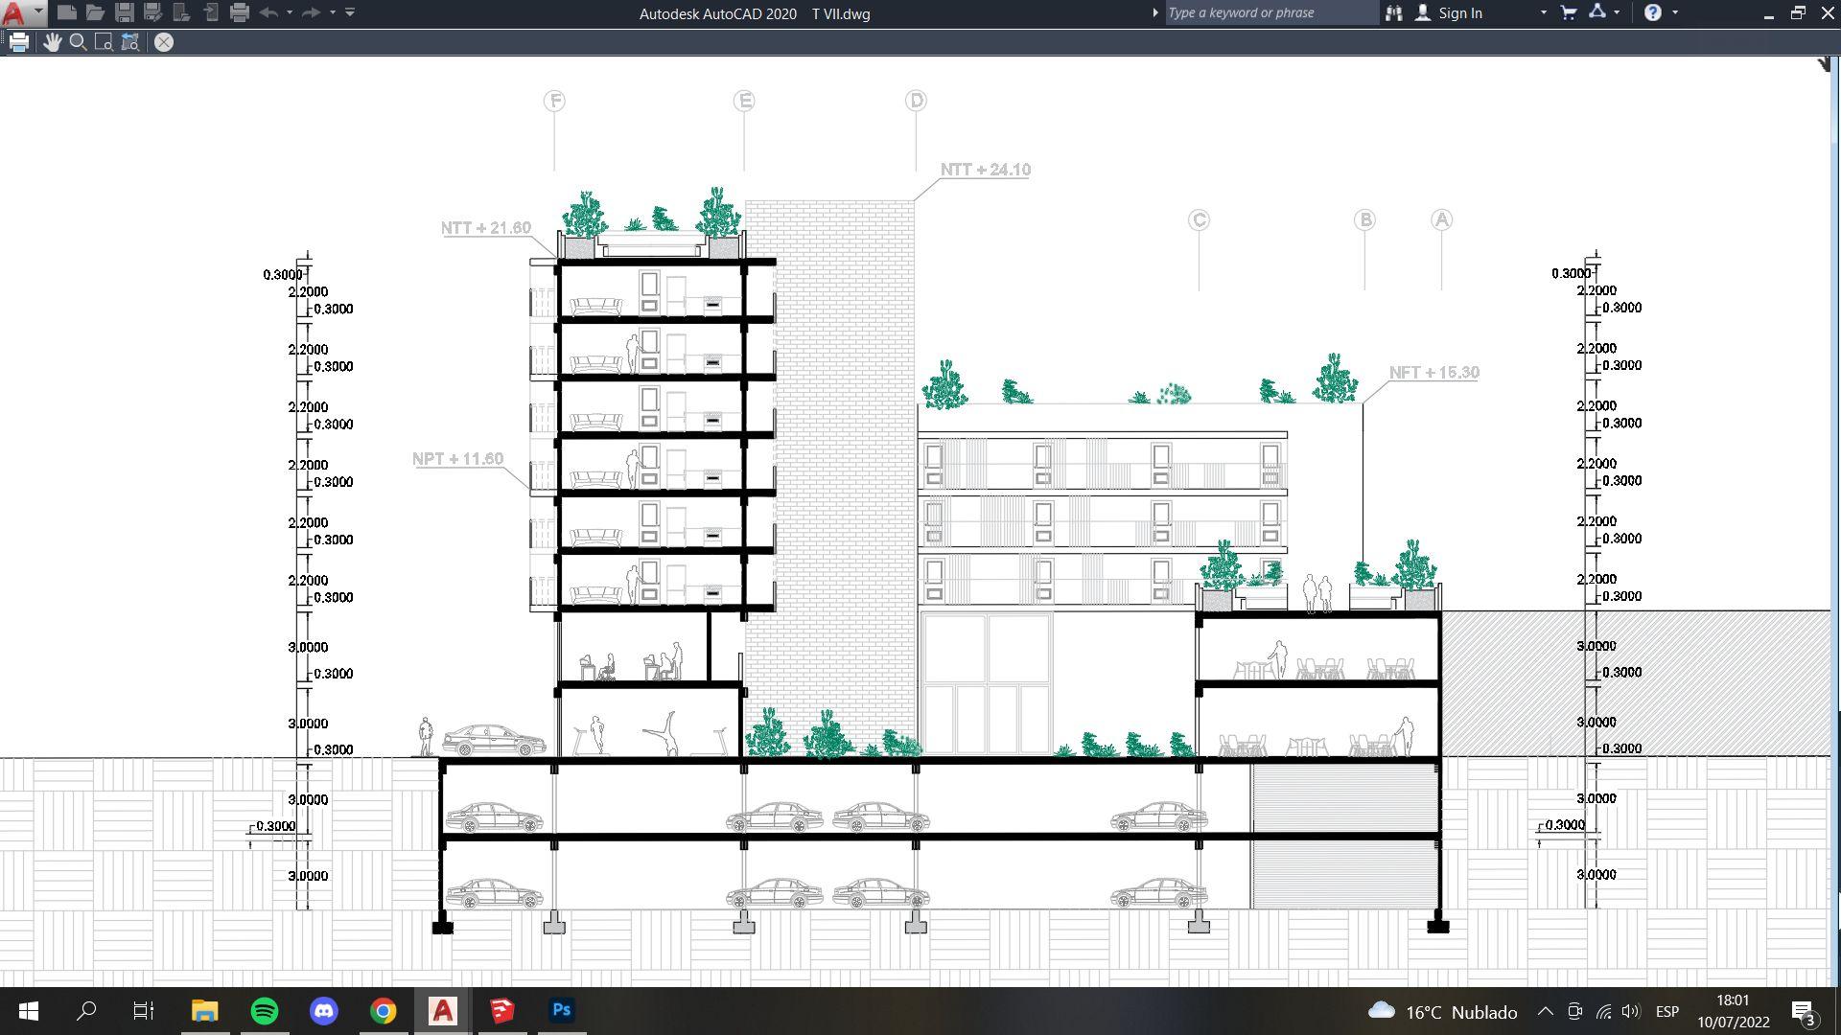1841x1035 pixels.
Task: Activate the Zoom Window tool
Action: tap(105, 42)
